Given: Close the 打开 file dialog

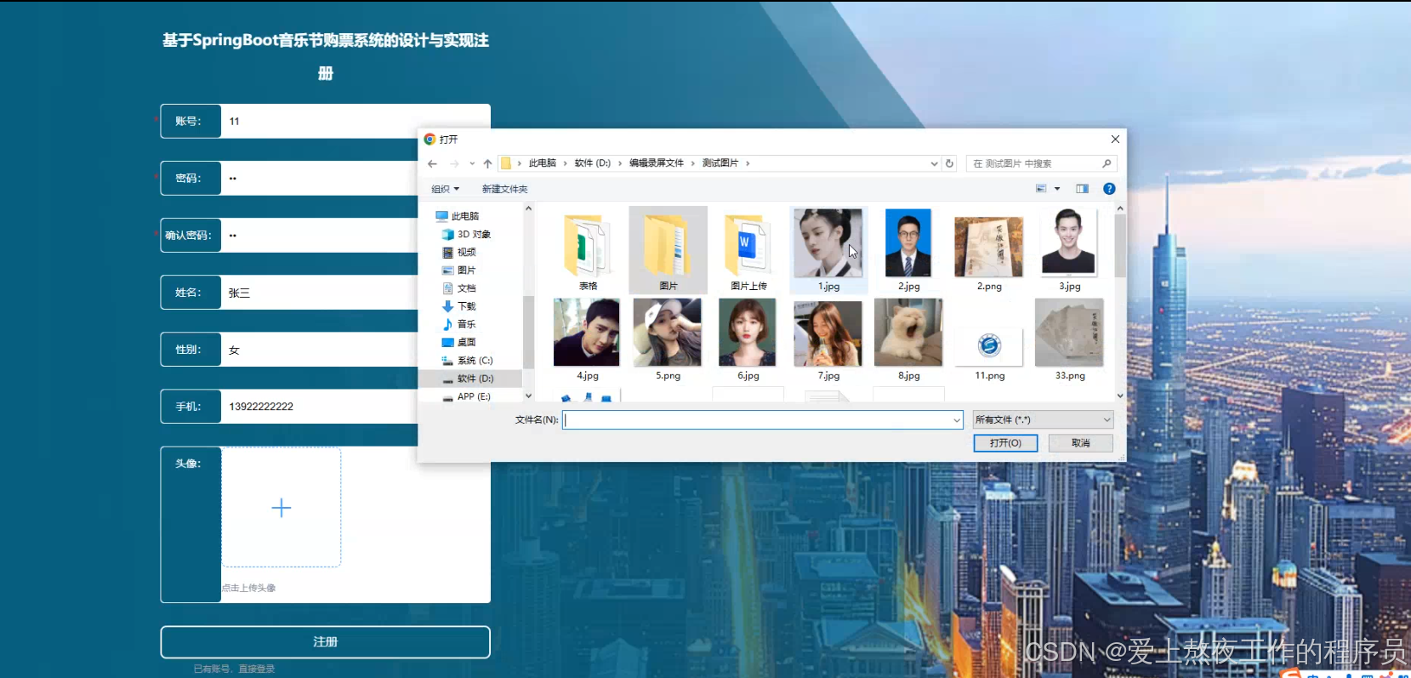Looking at the screenshot, I should tap(1115, 139).
